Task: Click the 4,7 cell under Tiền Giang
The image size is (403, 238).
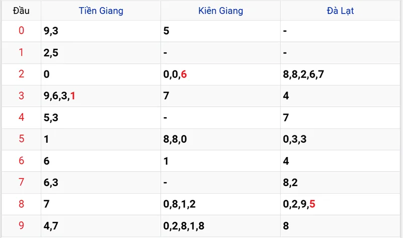Action: tap(101, 226)
